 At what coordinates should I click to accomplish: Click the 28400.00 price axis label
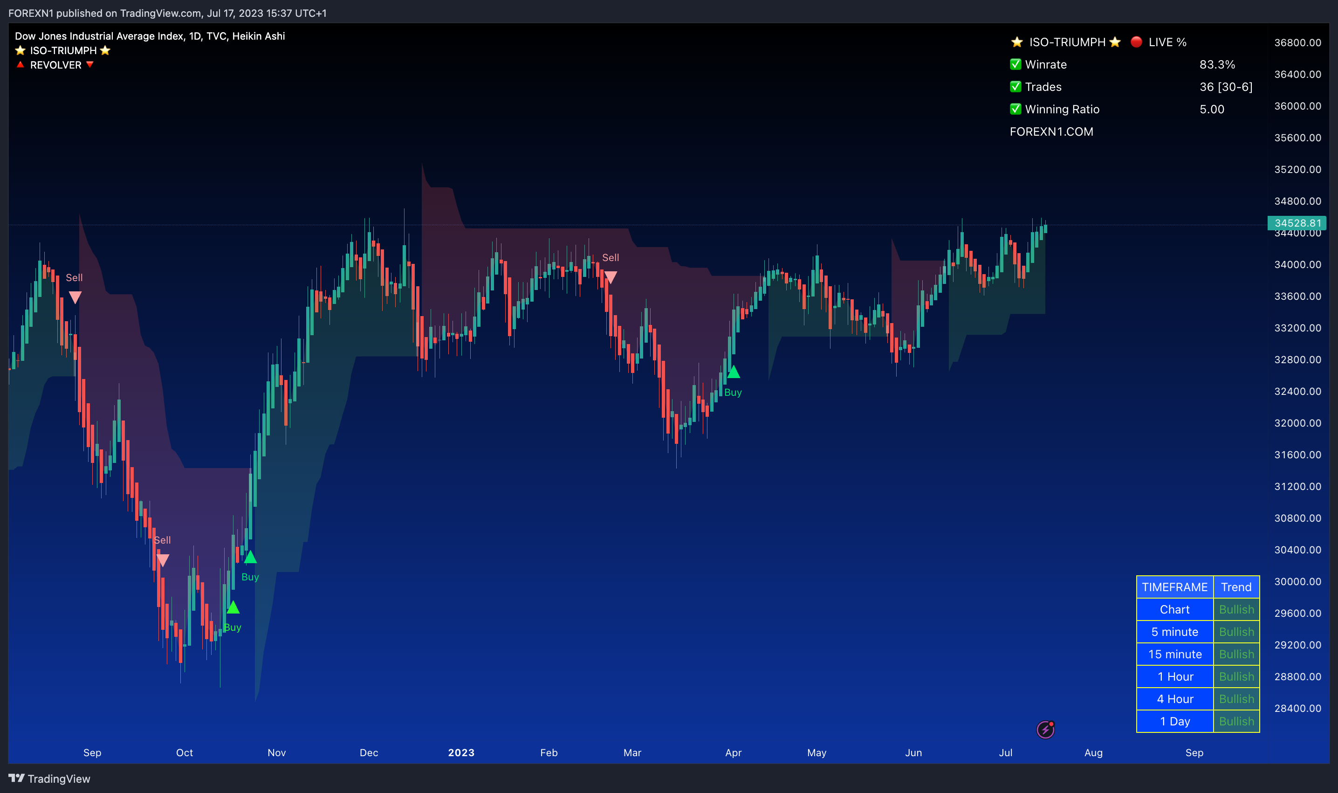coord(1297,708)
